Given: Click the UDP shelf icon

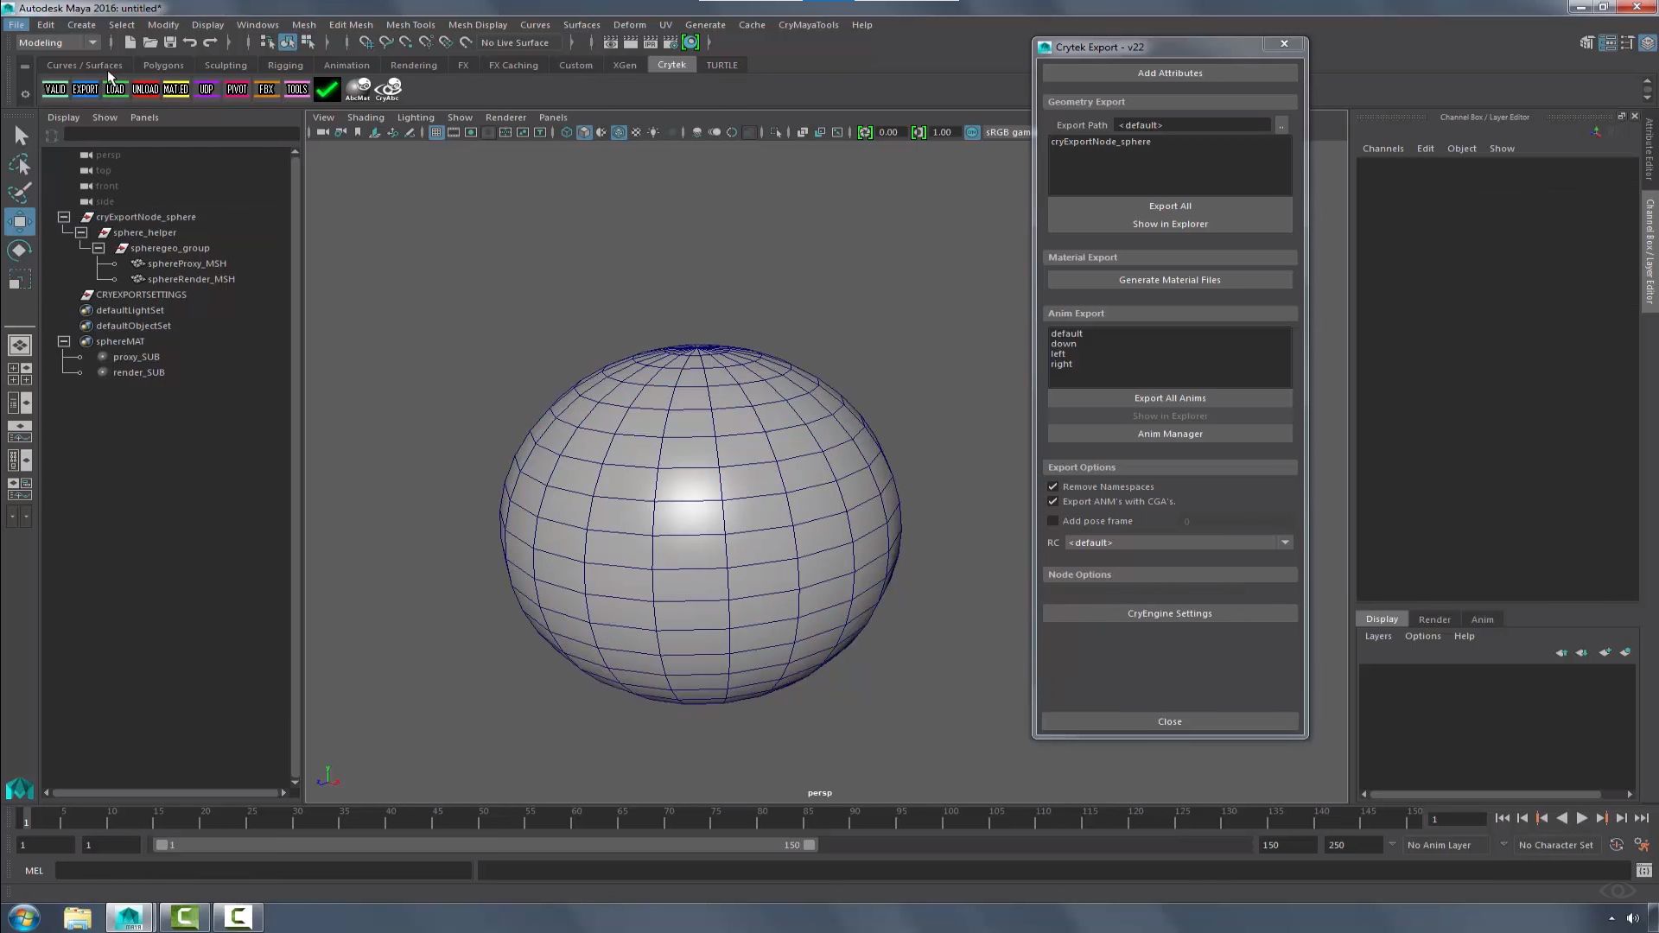Looking at the screenshot, I should (x=206, y=89).
